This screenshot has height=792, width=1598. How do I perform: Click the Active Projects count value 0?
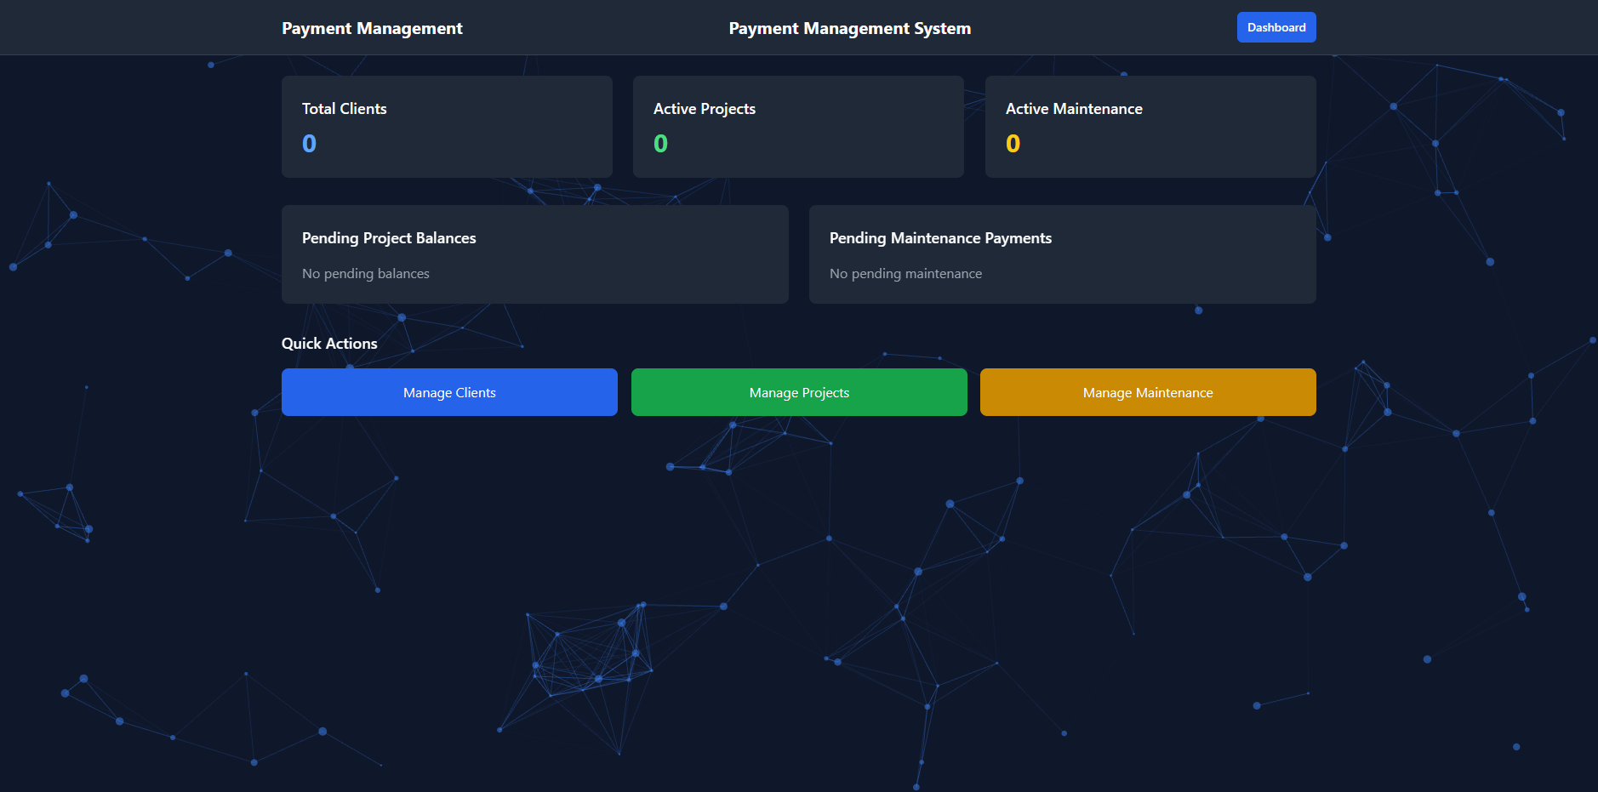pyautogui.click(x=660, y=144)
